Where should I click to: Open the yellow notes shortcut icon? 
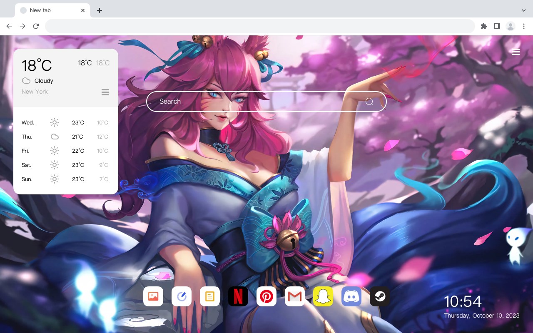(x=210, y=296)
